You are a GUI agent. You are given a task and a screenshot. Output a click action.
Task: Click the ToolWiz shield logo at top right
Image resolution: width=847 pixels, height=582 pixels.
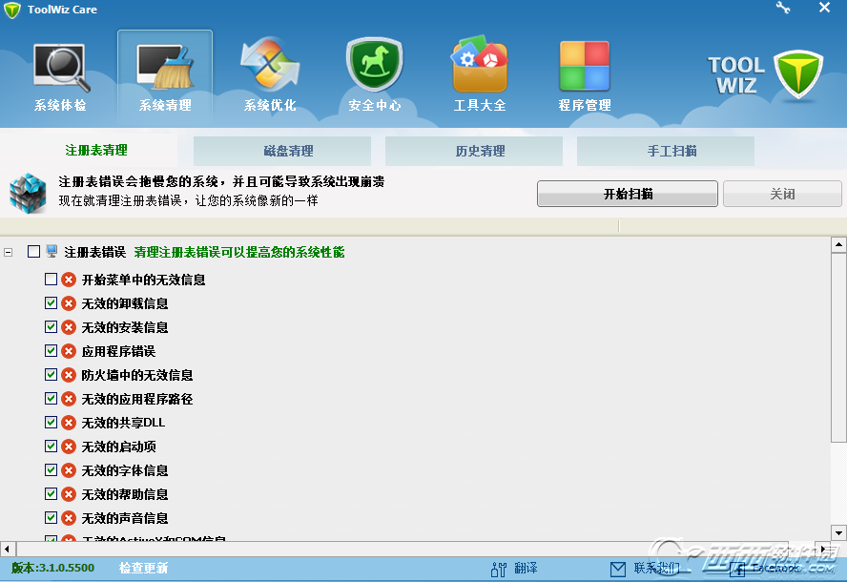click(x=797, y=74)
